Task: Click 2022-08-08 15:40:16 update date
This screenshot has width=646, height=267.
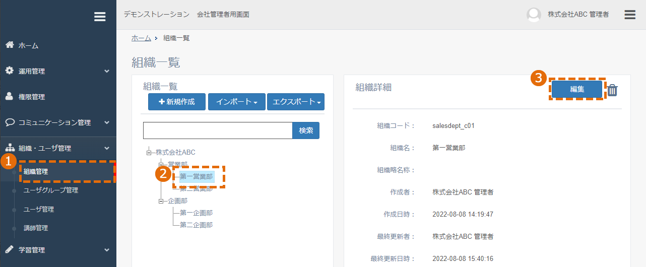Action: [463, 258]
